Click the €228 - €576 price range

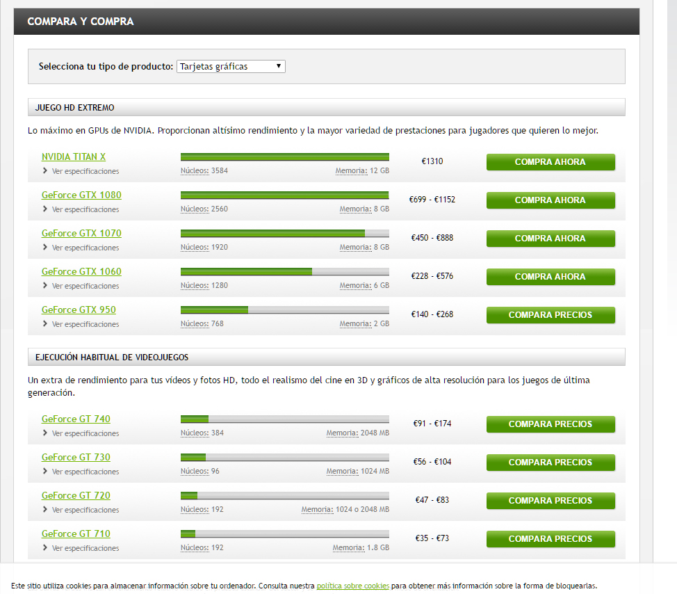432,276
